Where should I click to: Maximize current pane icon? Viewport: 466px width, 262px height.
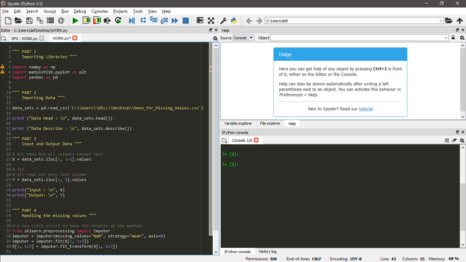pyautogui.click(x=211, y=20)
